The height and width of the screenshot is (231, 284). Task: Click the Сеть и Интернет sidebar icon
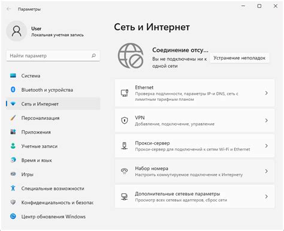pos(13,104)
